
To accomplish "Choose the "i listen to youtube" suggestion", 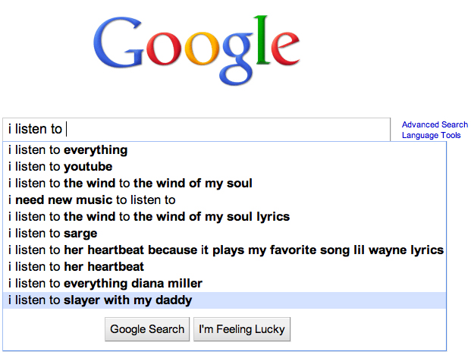I will 61,166.
